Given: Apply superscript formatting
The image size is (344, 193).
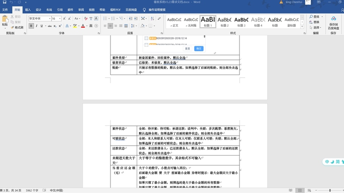Looking at the screenshot, I should tap(60, 26).
